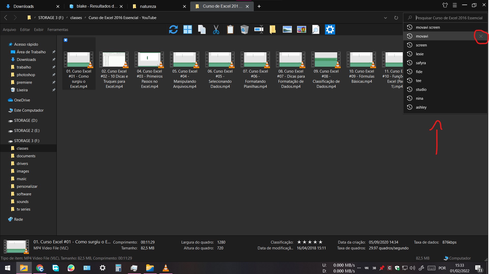Image resolution: width=489 pixels, height=274 pixels.
Task: Remove 'movavi' from search history with X
Action: click(x=481, y=36)
